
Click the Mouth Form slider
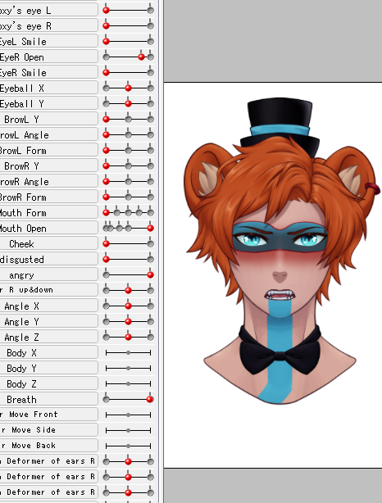128,212
